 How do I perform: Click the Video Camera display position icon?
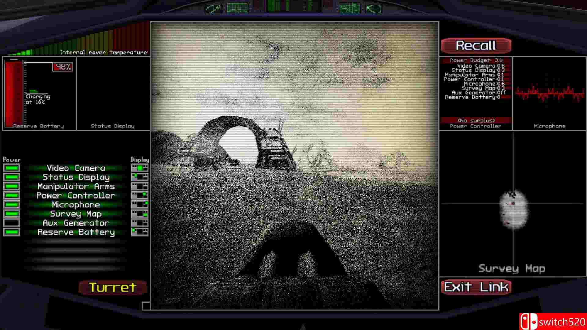(140, 168)
